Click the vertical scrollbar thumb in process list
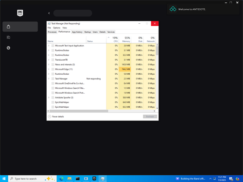The image size is (243, 182). (157, 50)
